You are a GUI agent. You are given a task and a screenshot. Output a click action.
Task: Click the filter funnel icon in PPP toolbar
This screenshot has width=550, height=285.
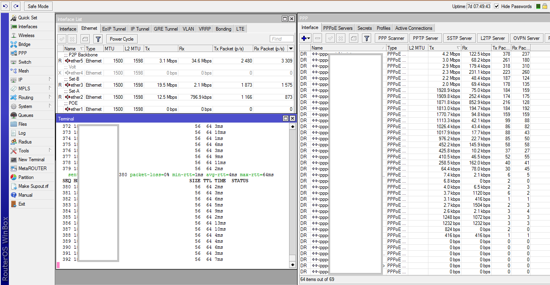tap(366, 38)
